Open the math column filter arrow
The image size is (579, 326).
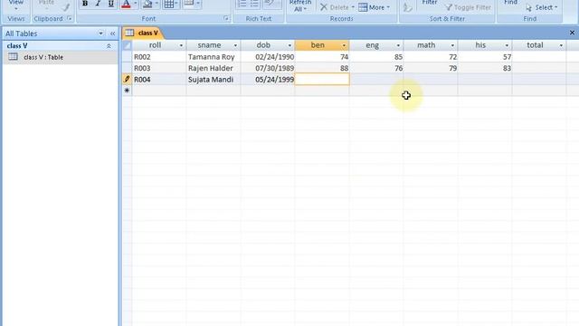coord(452,45)
